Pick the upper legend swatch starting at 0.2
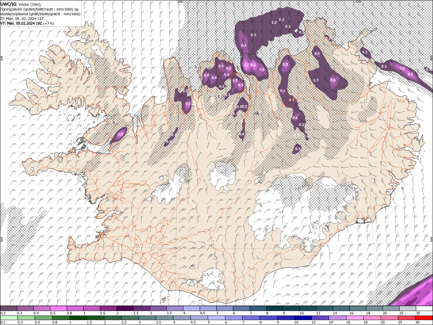This screenshot has height=325, width=433. pyautogui.click(x=8, y=308)
